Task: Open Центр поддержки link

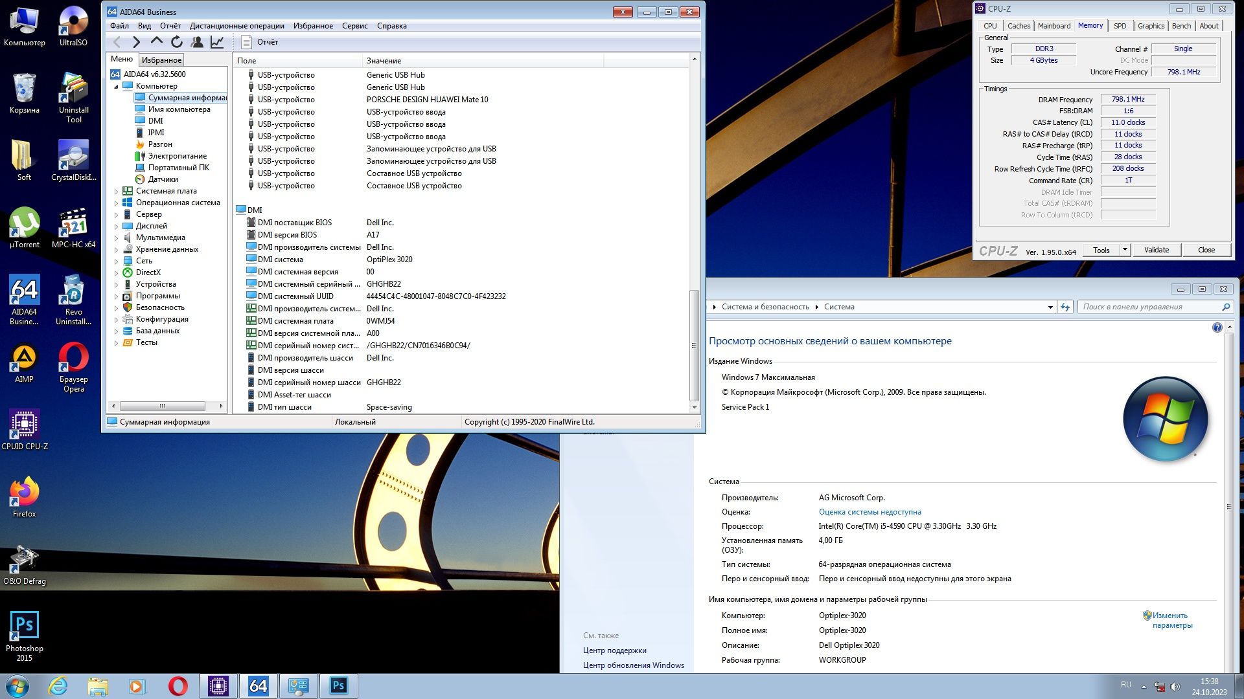Action: 614,650
